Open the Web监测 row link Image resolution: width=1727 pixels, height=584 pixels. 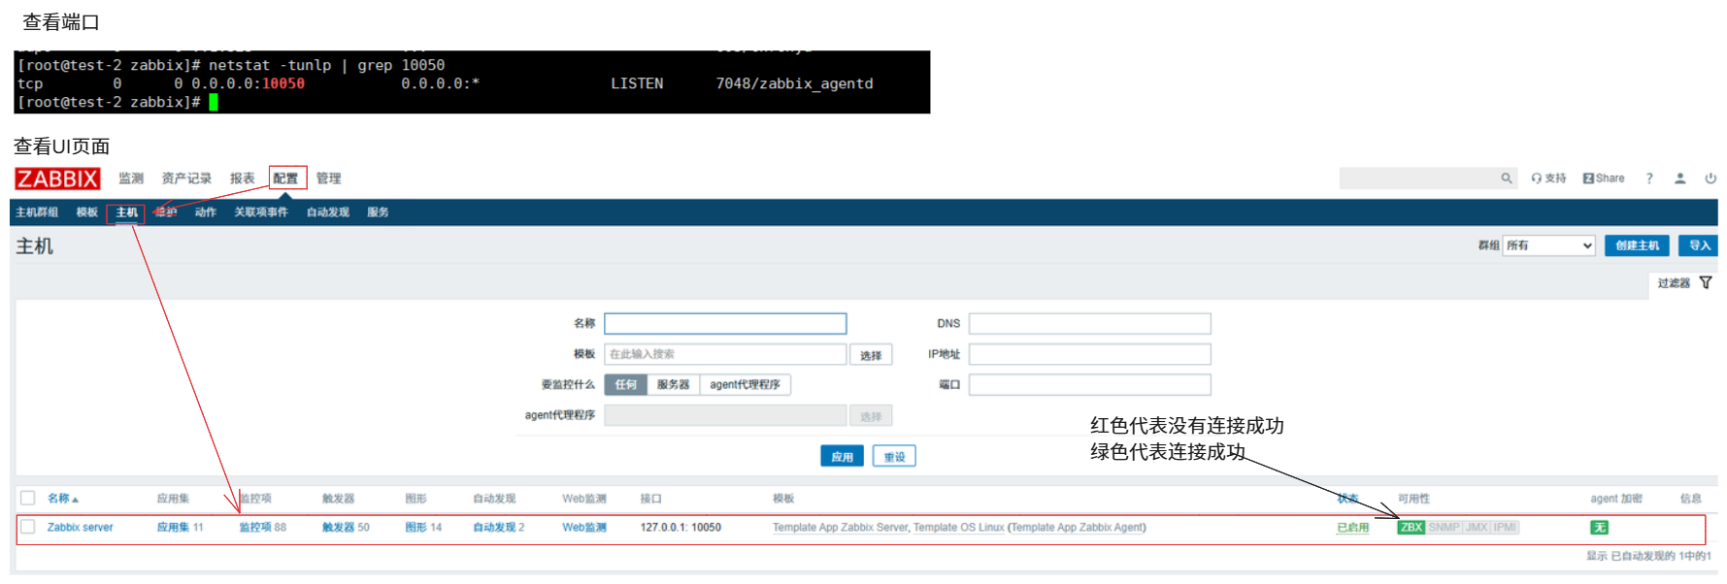pos(584,528)
